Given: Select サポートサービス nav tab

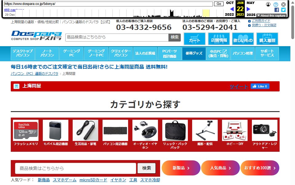Looking at the screenshot, I should (x=267, y=54).
